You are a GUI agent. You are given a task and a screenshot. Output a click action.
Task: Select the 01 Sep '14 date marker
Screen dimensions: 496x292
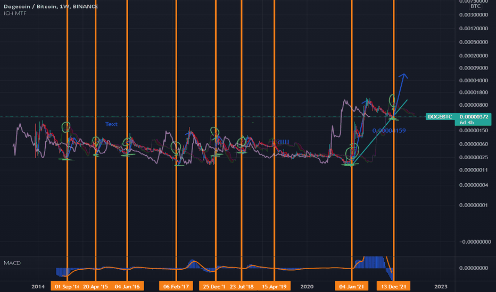click(x=67, y=287)
